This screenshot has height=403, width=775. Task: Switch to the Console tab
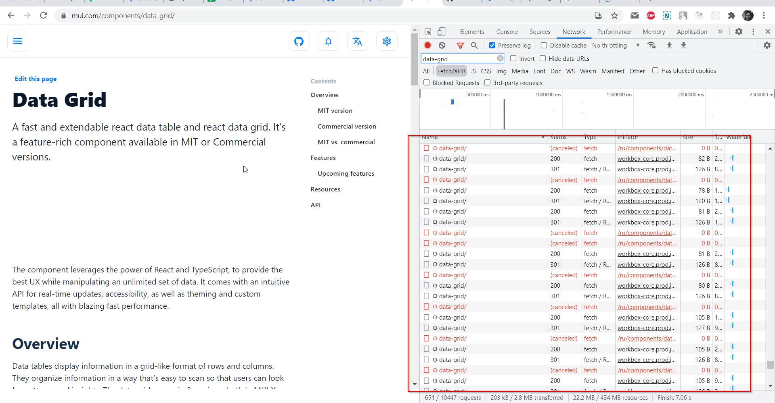(x=507, y=31)
